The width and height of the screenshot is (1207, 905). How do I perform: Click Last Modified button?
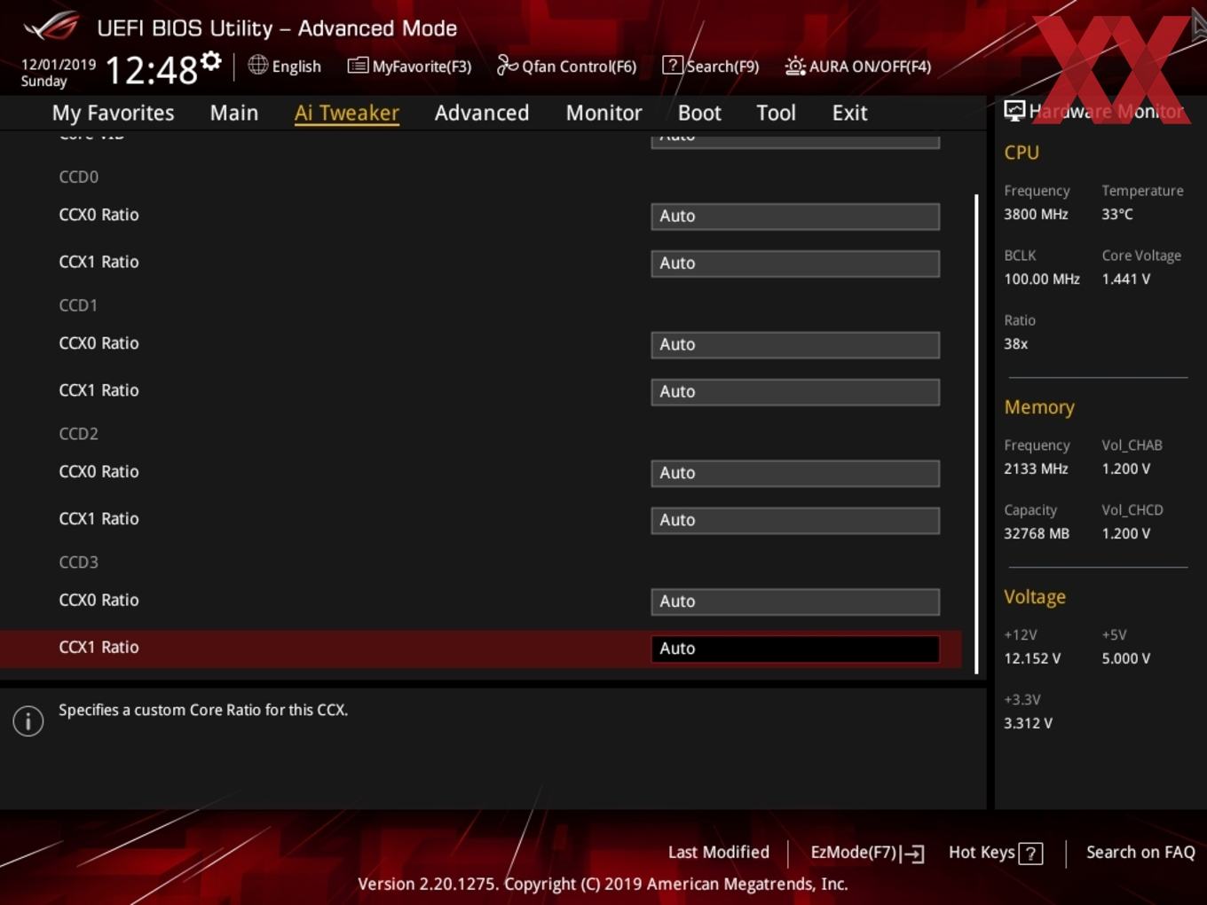719,852
